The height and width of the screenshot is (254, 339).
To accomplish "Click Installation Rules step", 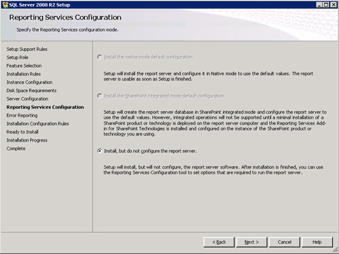I will coord(24,74).
